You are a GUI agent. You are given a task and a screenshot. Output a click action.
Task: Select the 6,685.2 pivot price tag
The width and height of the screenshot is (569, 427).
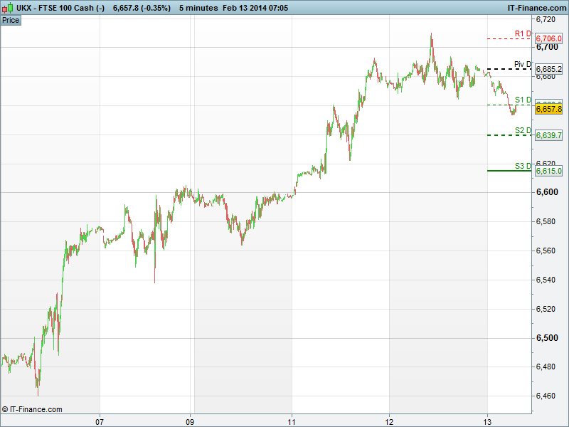coord(549,69)
